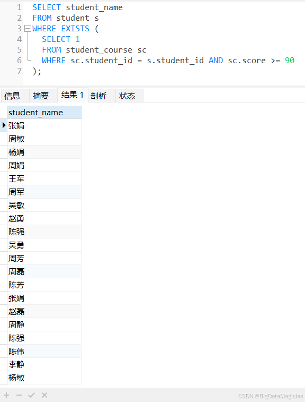Screen dimensions: 305x402
Task: Select the 周磊 result cell
Action: (x=44, y=271)
